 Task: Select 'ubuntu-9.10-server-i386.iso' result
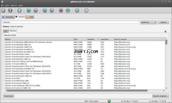[x=85, y=83]
